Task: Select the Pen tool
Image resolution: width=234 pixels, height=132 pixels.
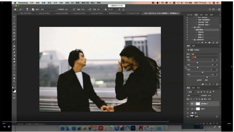Action: pyautogui.click(x=14, y=65)
